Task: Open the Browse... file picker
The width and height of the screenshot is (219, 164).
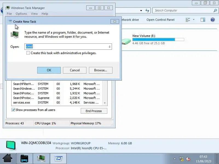Action: coord(100,70)
